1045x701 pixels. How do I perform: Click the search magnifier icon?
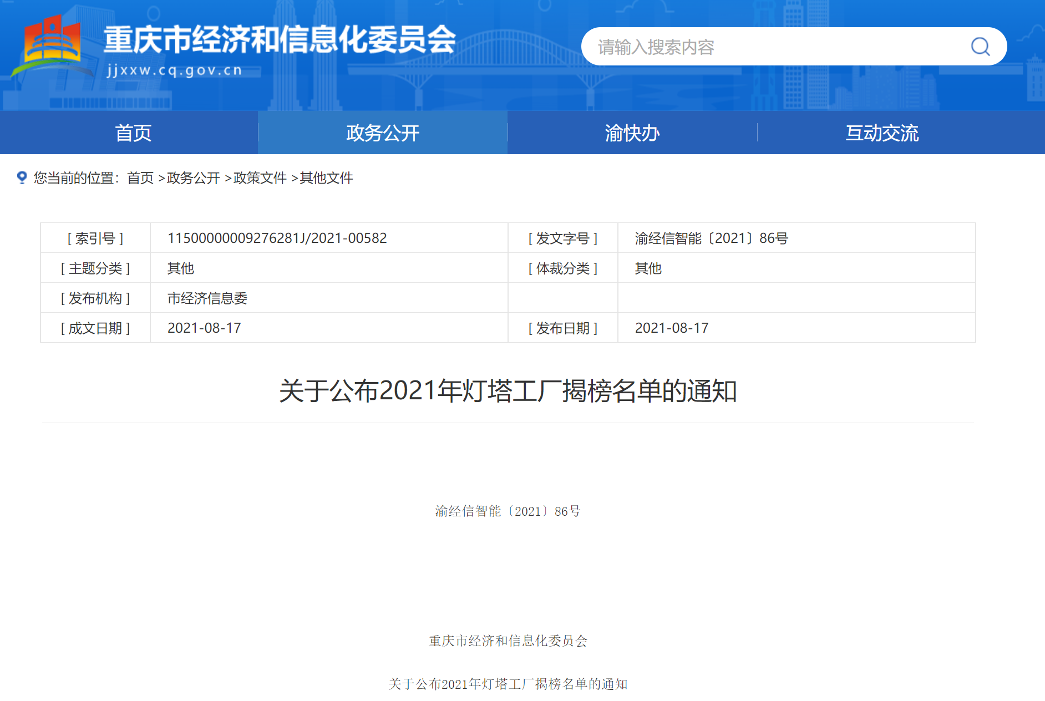coord(980,47)
